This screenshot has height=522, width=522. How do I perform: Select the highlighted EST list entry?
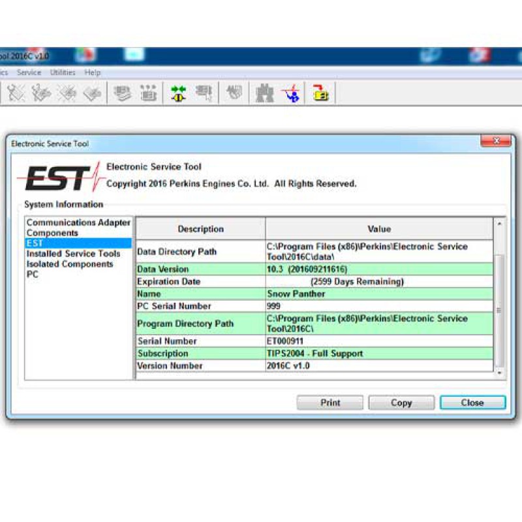[x=78, y=243]
